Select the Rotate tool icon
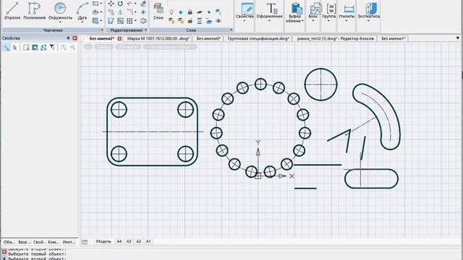The height and width of the screenshot is (260, 463). [x=120, y=4]
